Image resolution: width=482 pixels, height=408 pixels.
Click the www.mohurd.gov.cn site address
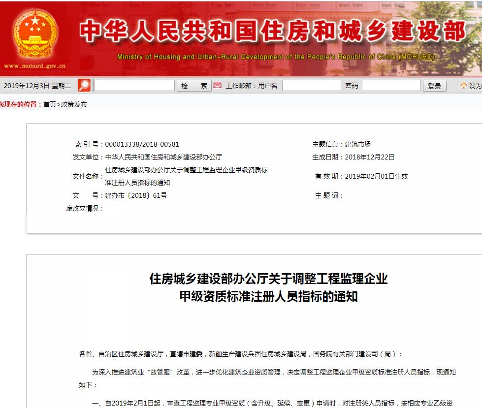[x=35, y=66]
